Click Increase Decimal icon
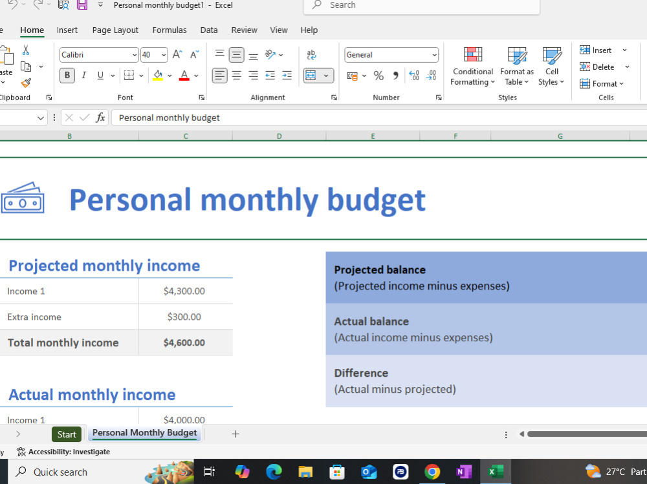The height and width of the screenshot is (484, 647). point(414,76)
